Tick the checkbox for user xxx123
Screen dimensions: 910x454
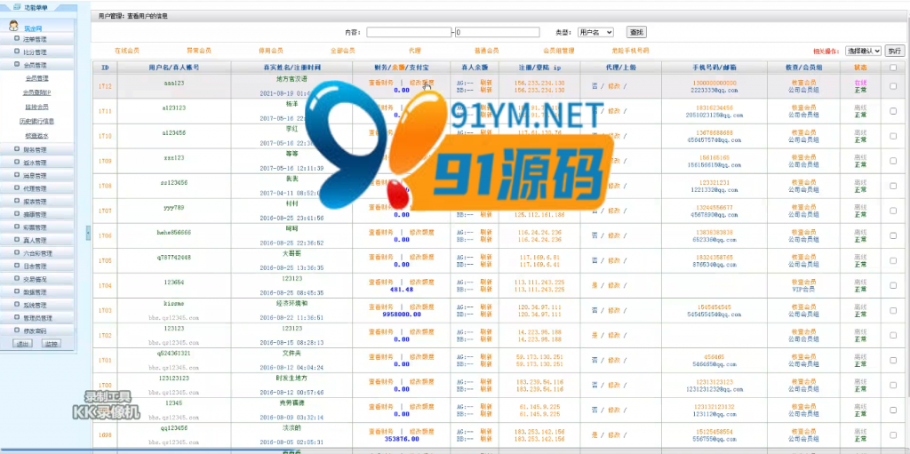(x=892, y=161)
